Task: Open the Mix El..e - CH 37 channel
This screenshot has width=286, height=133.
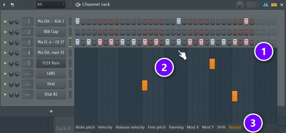Action: point(51,42)
